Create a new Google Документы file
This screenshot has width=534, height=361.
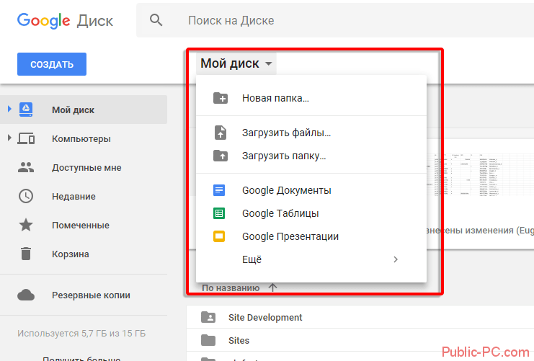click(311, 190)
